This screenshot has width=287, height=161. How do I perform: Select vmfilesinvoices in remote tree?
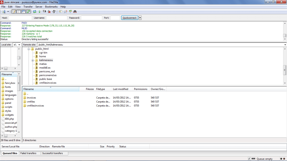click(48, 83)
